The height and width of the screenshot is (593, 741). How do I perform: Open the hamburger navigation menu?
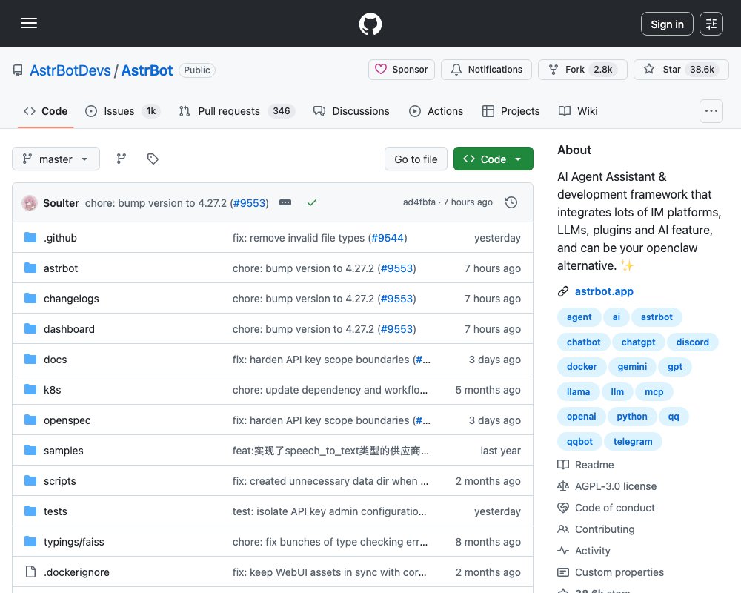29,23
